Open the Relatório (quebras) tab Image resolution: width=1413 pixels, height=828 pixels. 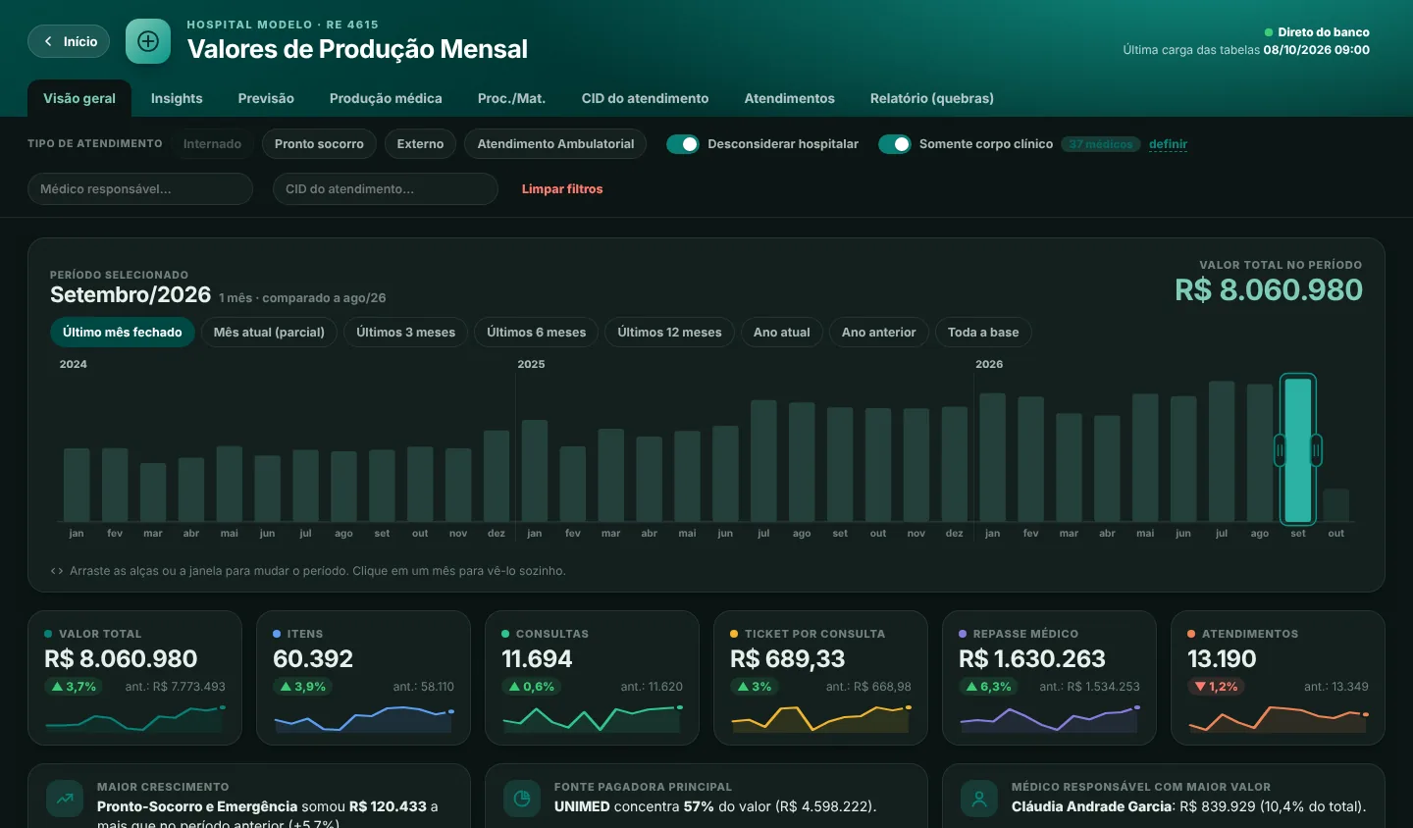(932, 98)
